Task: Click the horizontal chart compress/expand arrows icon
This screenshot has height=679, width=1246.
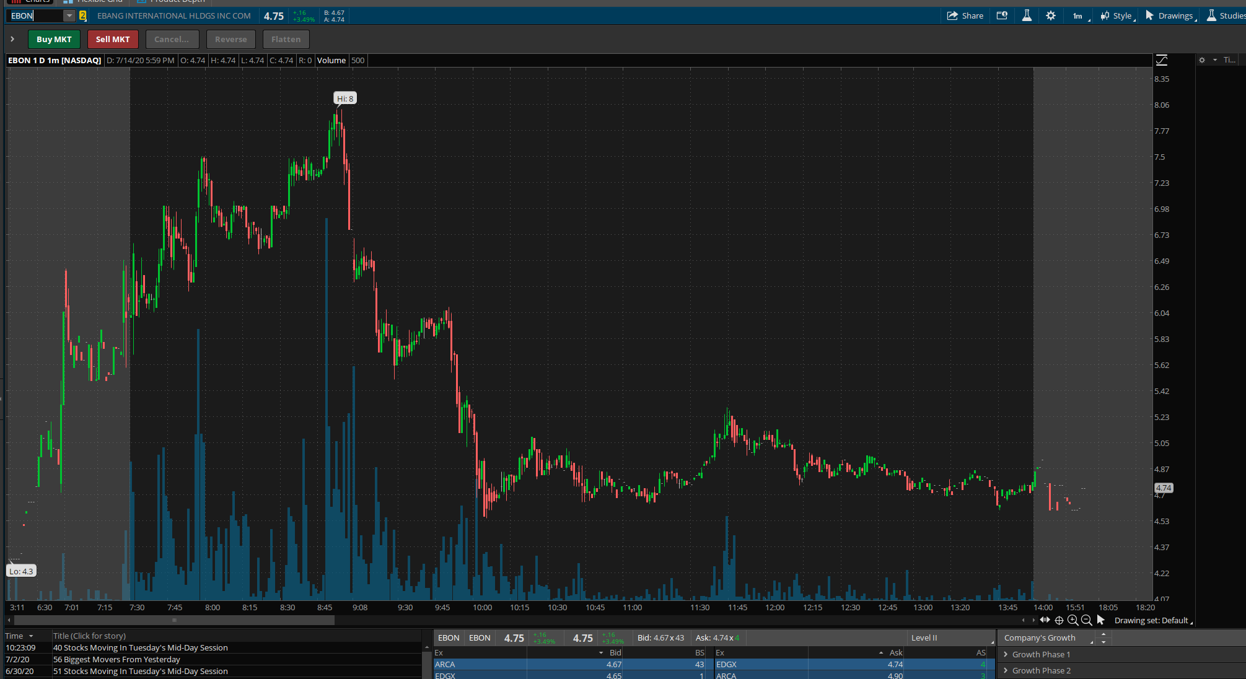Action: [1045, 620]
